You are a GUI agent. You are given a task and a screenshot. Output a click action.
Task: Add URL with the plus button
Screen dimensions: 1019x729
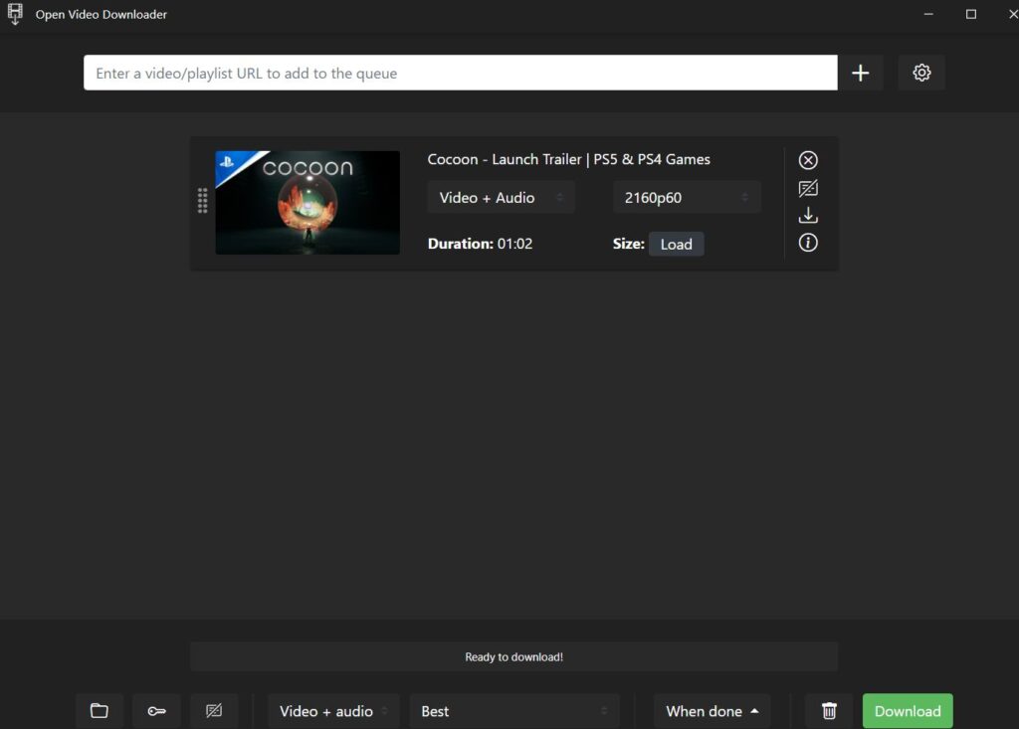pos(860,72)
